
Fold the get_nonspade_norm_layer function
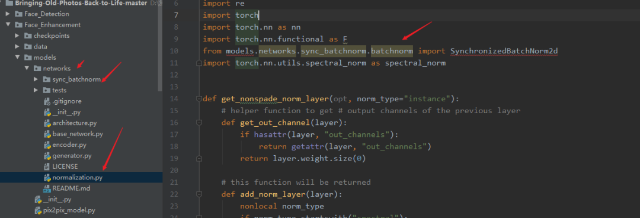tap(199, 99)
